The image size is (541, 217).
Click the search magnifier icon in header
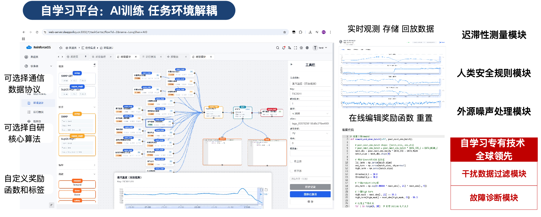tap(277, 48)
